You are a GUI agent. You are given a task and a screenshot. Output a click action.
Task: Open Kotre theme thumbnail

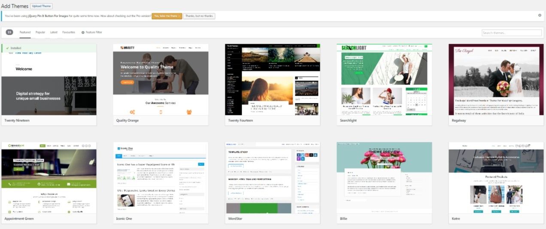tap(496, 178)
